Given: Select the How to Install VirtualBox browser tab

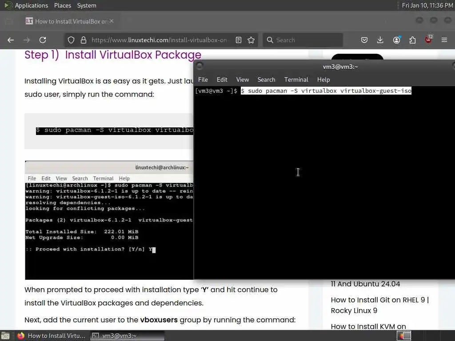Looking at the screenshot, I should point(69,21).
